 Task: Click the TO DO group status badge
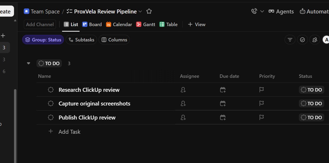(49, 63)
